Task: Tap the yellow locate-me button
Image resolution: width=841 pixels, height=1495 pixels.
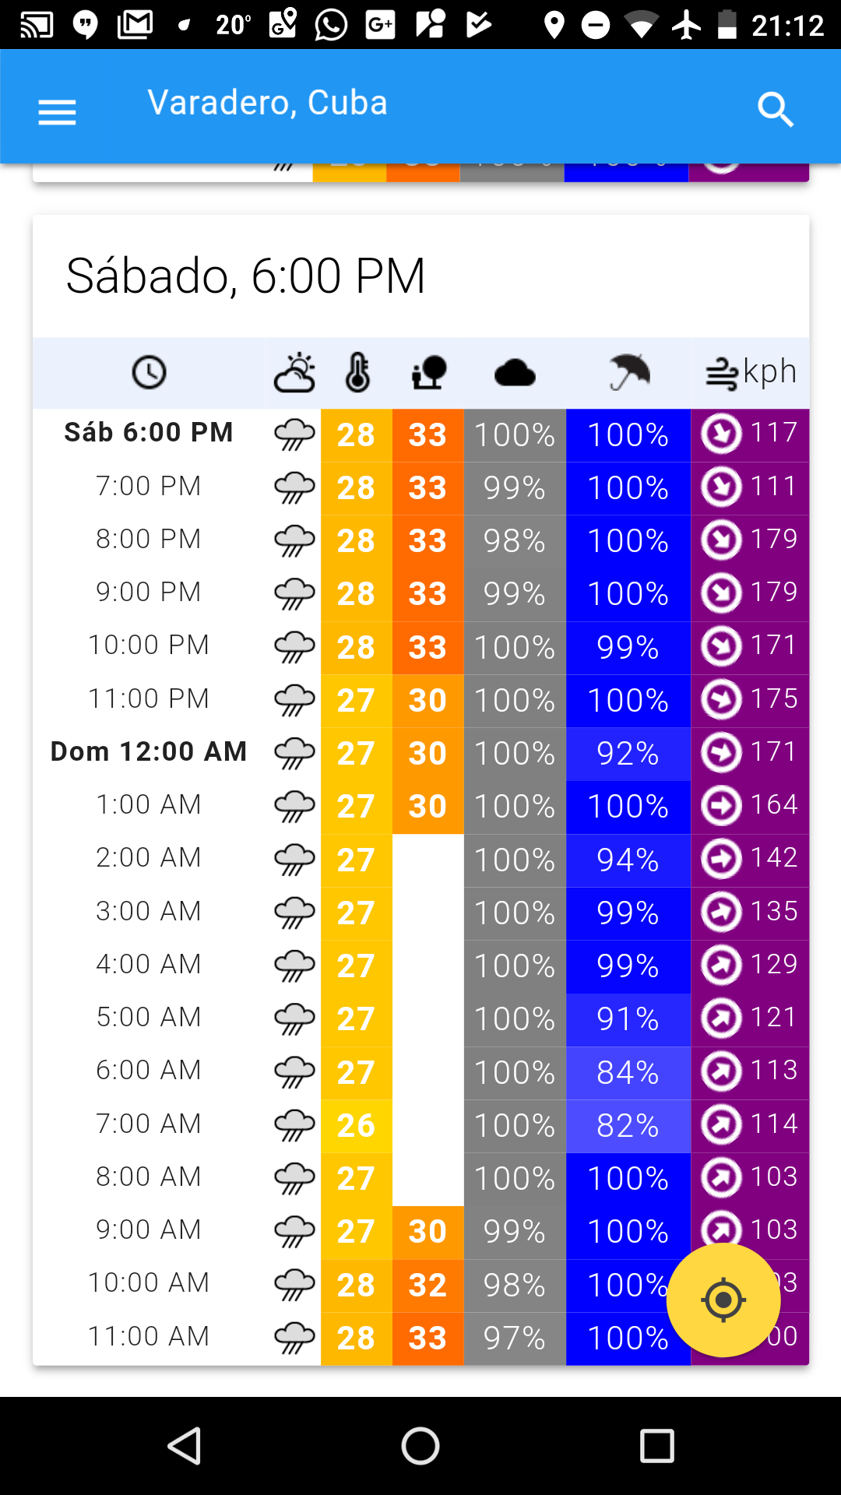Action: [723, 1300]
